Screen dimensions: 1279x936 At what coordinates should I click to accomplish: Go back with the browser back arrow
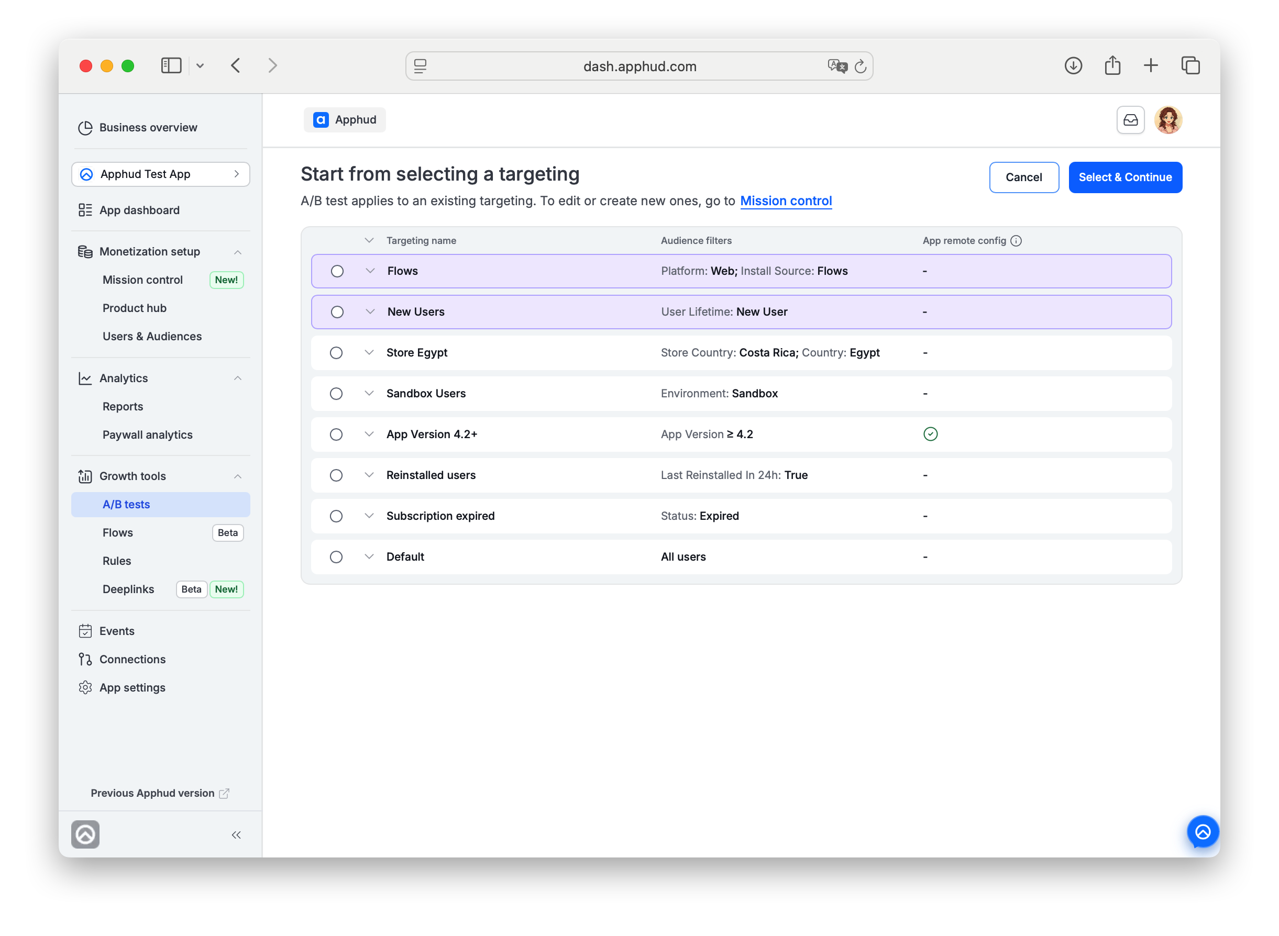[236, 66]
